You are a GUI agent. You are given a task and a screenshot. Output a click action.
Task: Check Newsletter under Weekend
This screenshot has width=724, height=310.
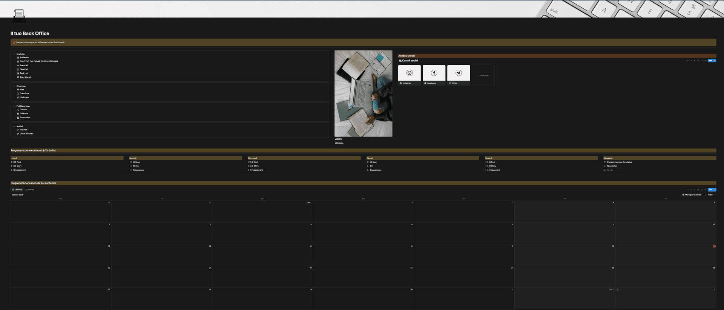(x=605, y=166)
